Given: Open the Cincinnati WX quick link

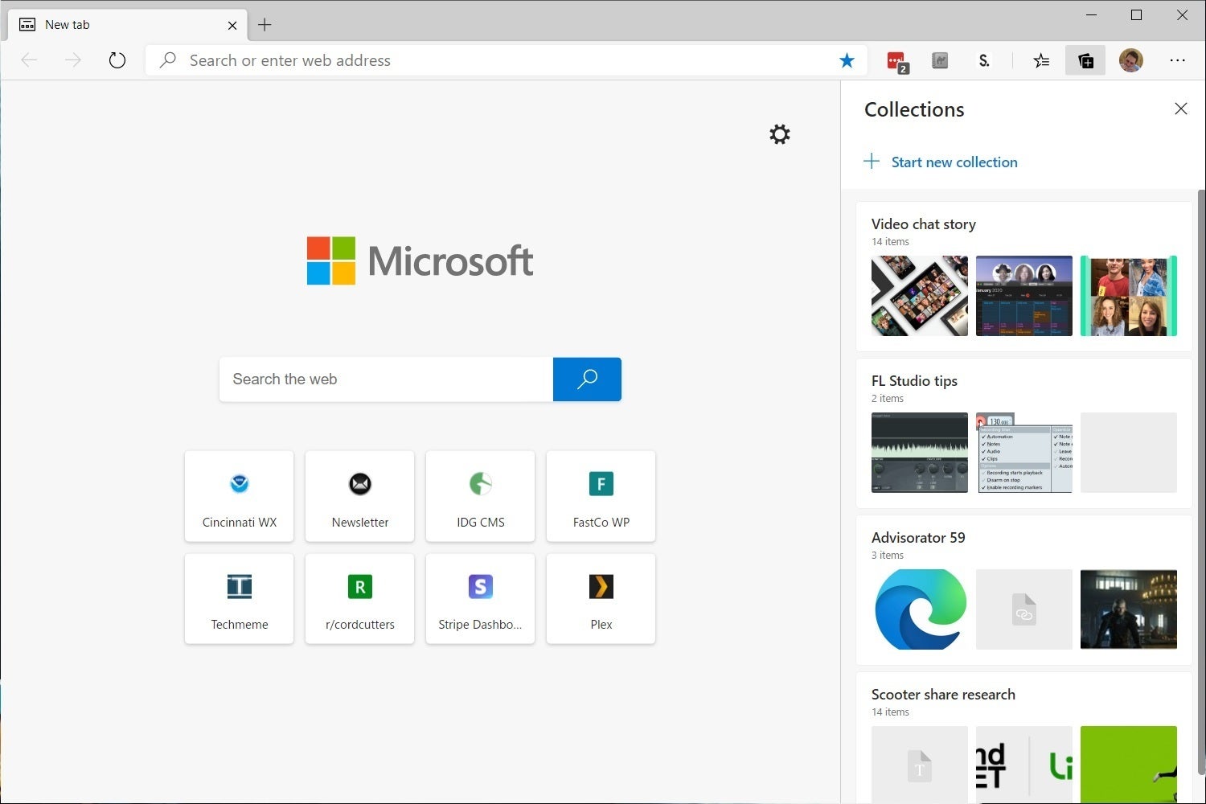Looking at the screenshot, I should [x=239, y=496].
